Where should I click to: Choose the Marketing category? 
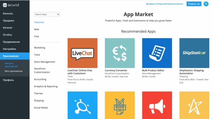[39, 47]
